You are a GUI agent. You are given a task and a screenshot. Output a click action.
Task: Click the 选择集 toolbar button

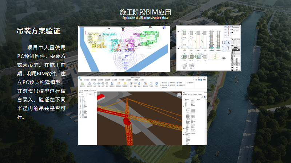coord(179,83)
